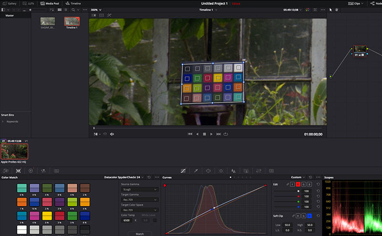Toggle Soft Clip red channel
Image resolution: width=382 pixels, height=236 pixels.
tap(298, 216)
